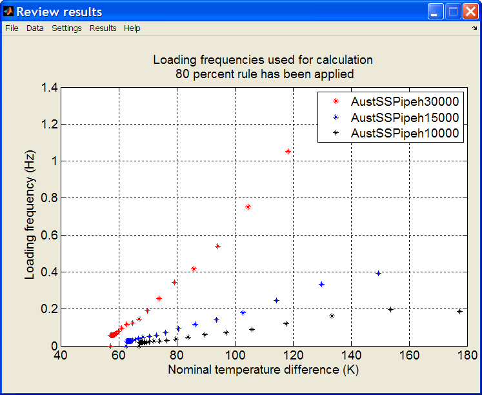Click the x-axis tick label 180
Viewport: 482px width, 395px height.
point(468,356)
